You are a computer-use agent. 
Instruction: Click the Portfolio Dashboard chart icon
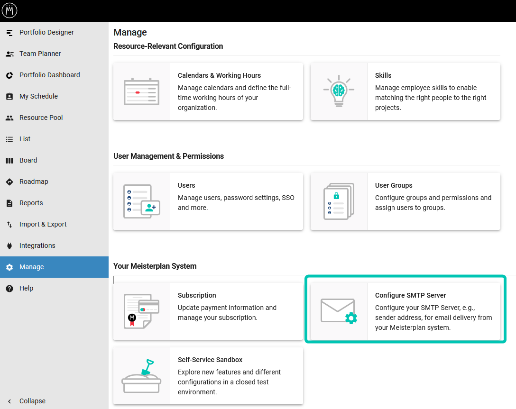coord(9,75)
